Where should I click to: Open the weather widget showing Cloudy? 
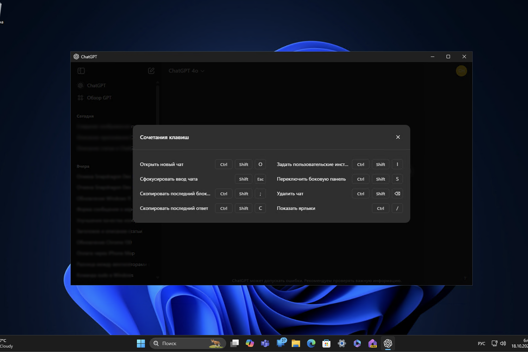[x=7, y=343]
